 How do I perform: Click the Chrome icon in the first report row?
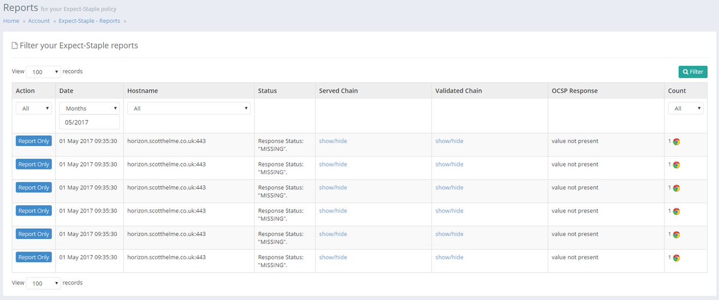pos(676,142)
